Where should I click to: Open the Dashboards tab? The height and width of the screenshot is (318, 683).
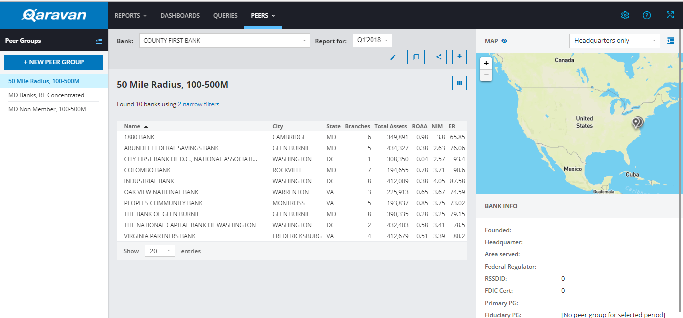coord(180,15)
